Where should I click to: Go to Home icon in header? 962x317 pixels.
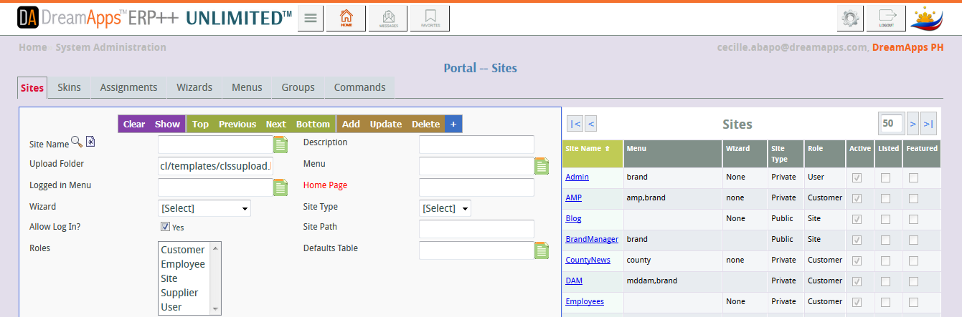[x=346, y=19]
